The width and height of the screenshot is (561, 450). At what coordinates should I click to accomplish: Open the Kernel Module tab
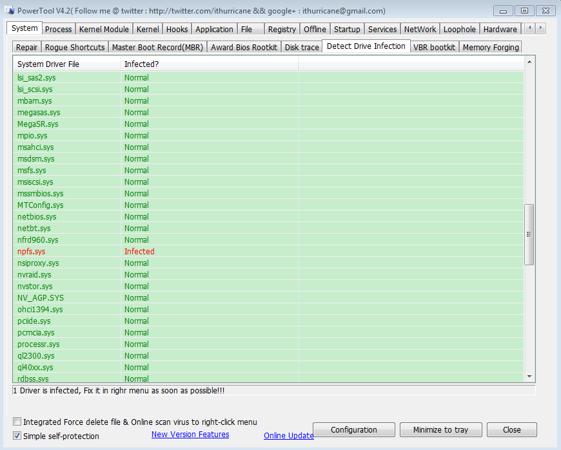pos(104,29)
